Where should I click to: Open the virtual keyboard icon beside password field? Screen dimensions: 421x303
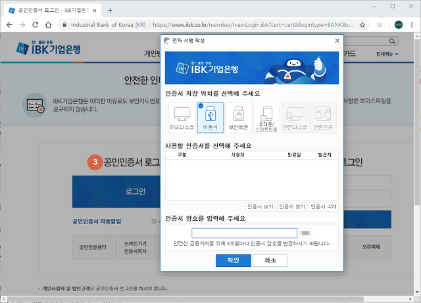[x=305, y=233]
